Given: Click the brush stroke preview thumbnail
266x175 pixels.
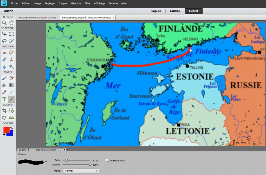Looking at the screenshot, I should (x=31, y=162).
